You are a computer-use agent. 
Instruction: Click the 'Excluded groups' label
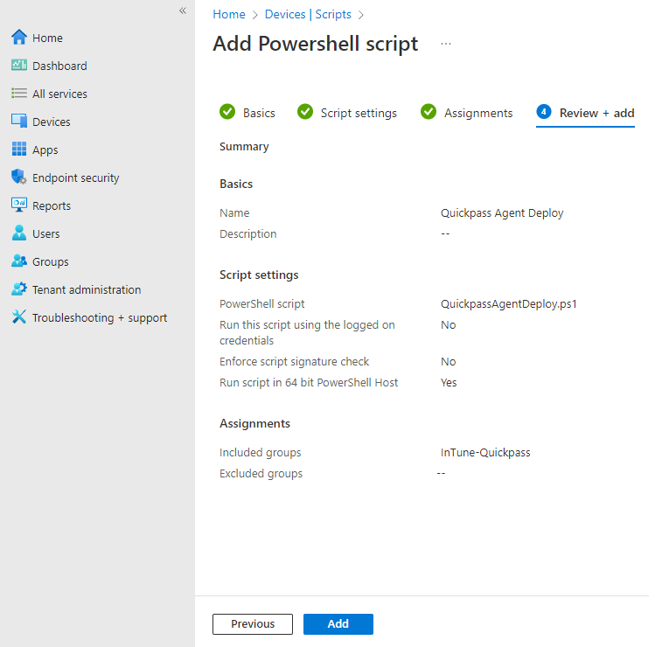pyautogui.click(x=261, y=474)
